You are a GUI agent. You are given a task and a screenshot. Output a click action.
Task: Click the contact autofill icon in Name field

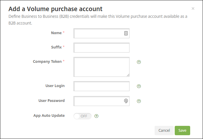(x=126, y=33)
